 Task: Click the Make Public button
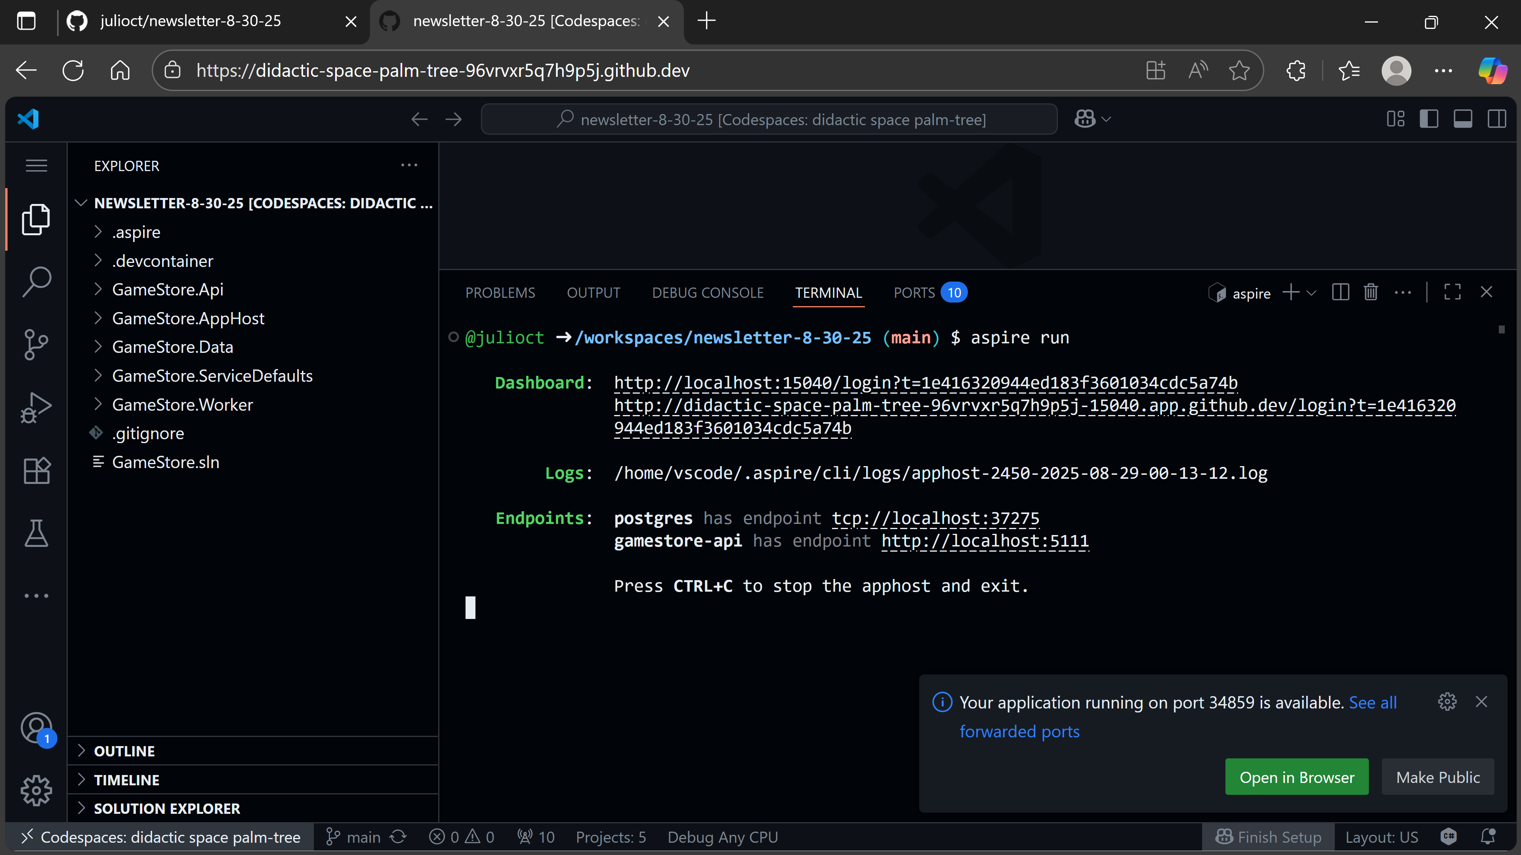[1438, 777]
